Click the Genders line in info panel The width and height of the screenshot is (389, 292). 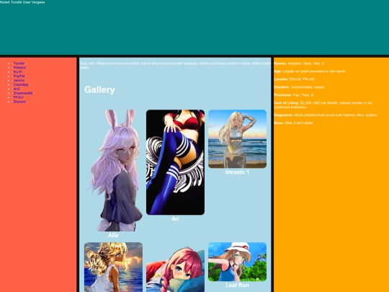point(300,87)
